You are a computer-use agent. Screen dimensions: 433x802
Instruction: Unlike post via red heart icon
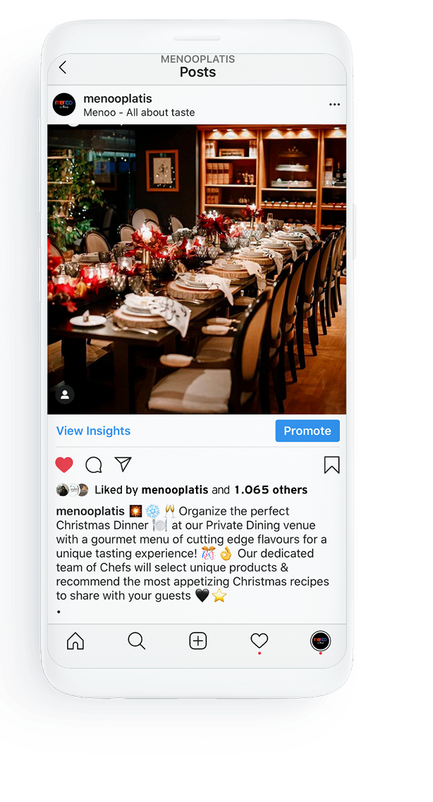click(x=64, y=465)
